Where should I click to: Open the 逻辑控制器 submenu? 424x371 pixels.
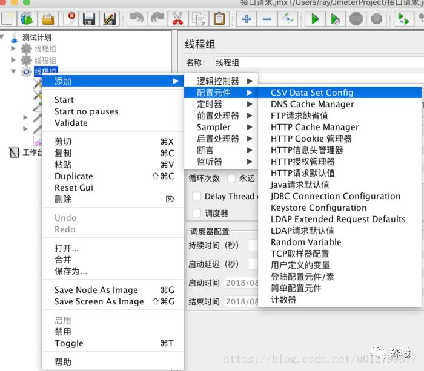221,81
